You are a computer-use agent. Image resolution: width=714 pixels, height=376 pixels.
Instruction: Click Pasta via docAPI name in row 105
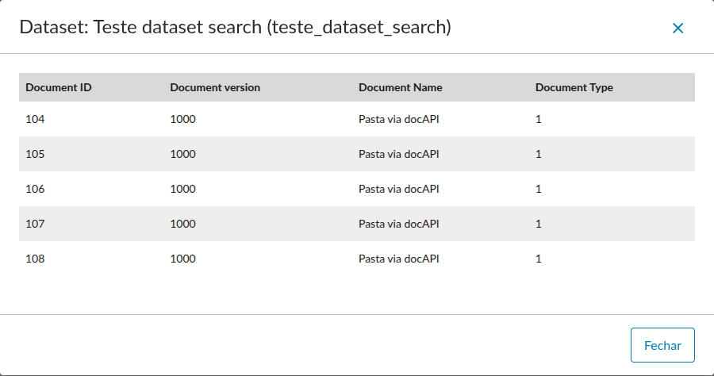point(399,154)
